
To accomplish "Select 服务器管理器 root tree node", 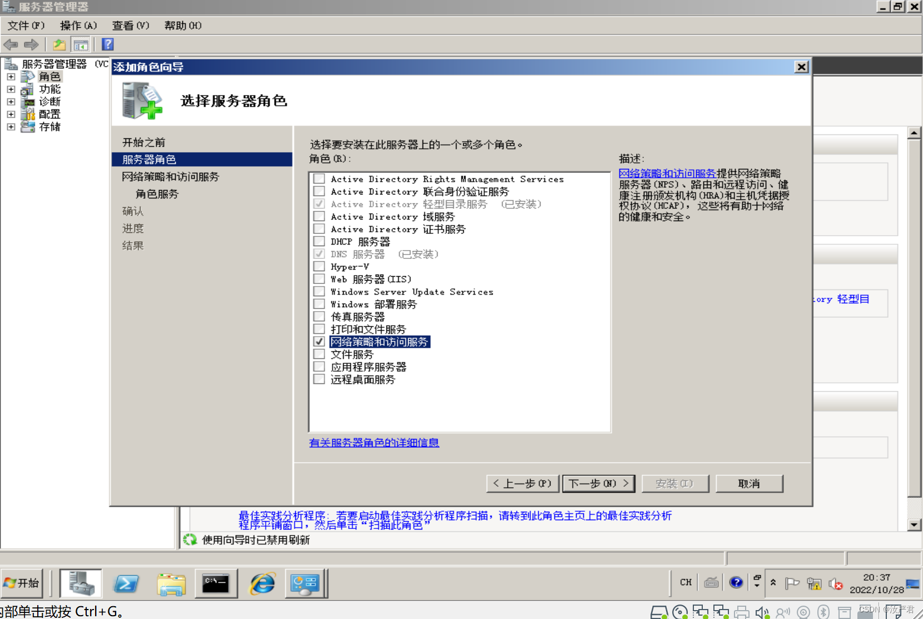I will pyautogui.click(x=54, y=64).
